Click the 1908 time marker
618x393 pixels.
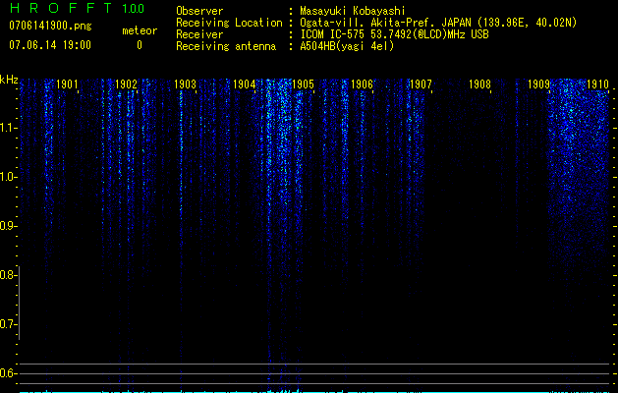click(x=479, y=84)
